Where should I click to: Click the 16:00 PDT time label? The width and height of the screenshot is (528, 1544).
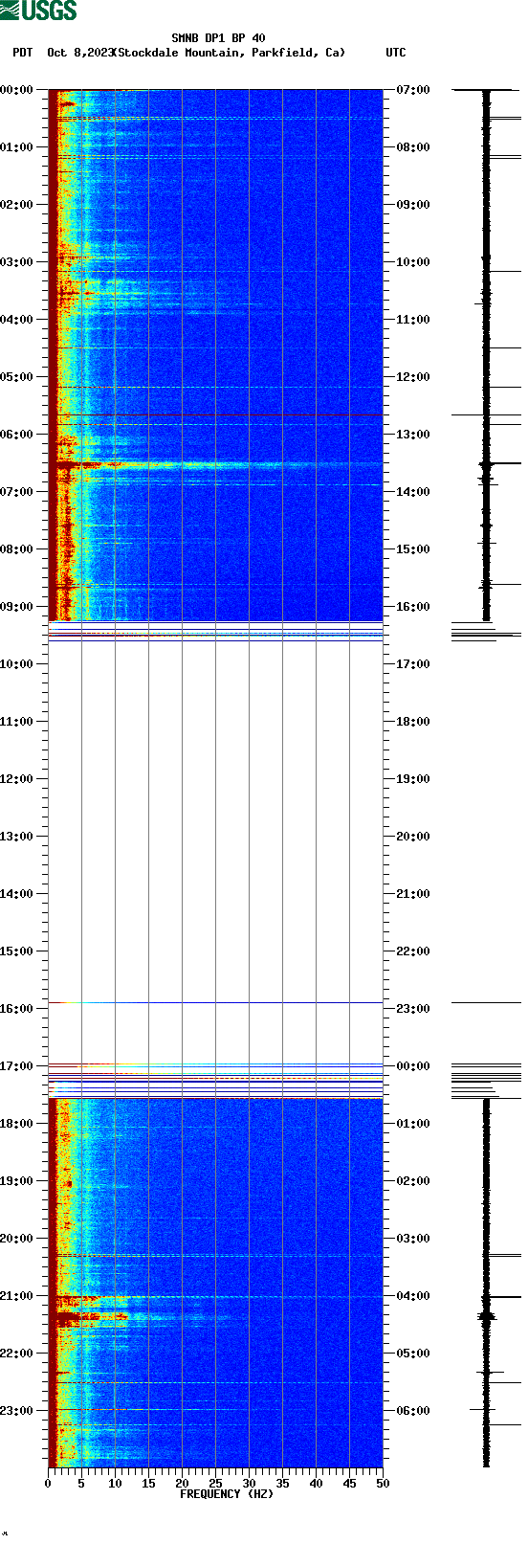pos(17,1009)
